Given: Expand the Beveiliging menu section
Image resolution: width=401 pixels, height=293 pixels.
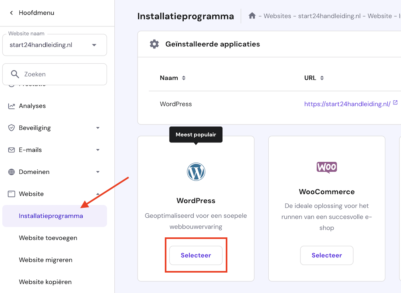Looking at the screenshot, I should 98,128.
